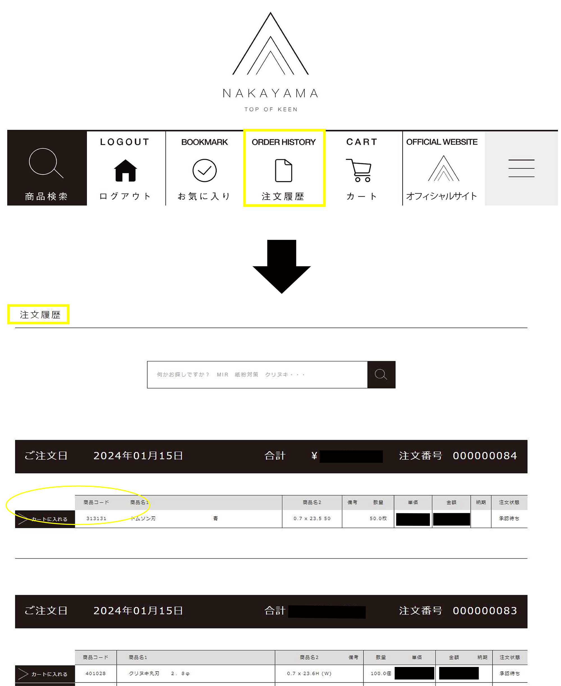Click the NAKAYAMA triangle logo icon
Image resolution: width=561 pixels, height=686 pixels.
point(270,49)
